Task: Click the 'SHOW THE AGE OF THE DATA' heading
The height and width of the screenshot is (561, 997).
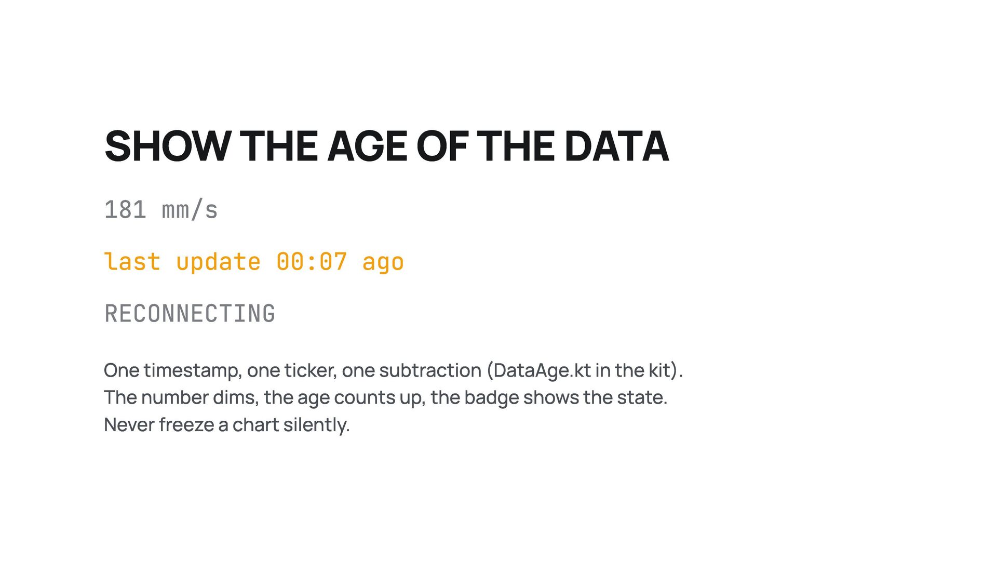Action: tap(387, 146)
